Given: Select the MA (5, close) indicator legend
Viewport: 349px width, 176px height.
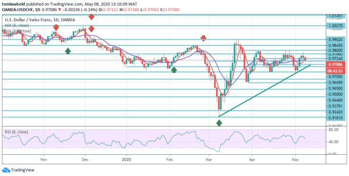Looking at the screenshot, I should coord(17,25).
